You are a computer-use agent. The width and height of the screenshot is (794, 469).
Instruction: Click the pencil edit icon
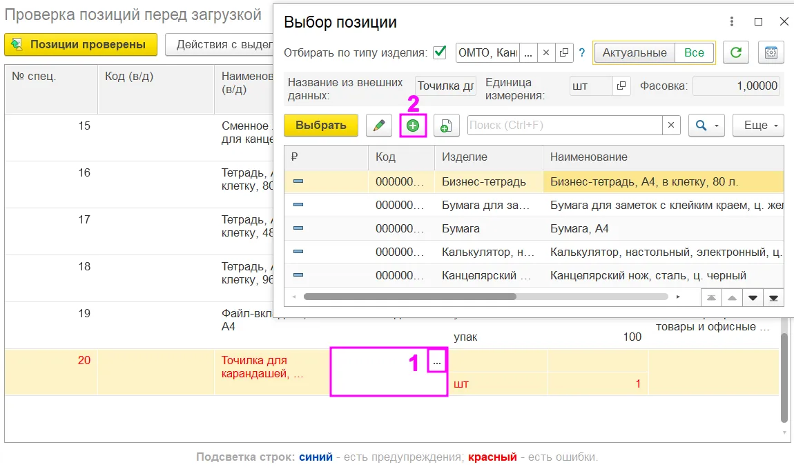point(379,126)
